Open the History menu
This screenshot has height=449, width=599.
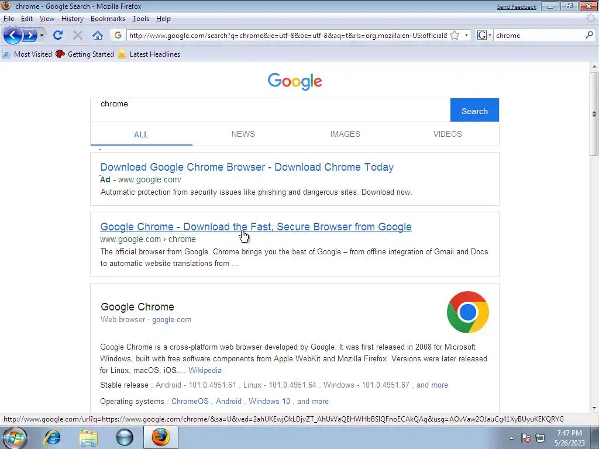tap(72, 19)
